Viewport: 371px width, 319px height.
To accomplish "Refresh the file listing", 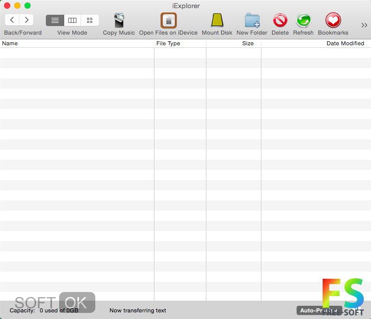I will [303, 20].
